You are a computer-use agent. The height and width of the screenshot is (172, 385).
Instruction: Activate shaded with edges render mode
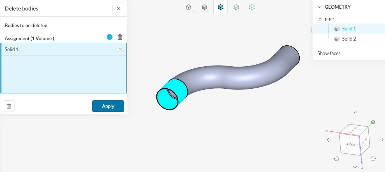click(221, 7)
